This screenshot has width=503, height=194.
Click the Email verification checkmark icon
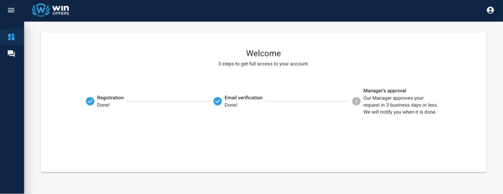pyautogui.click(x=218, y=101)
